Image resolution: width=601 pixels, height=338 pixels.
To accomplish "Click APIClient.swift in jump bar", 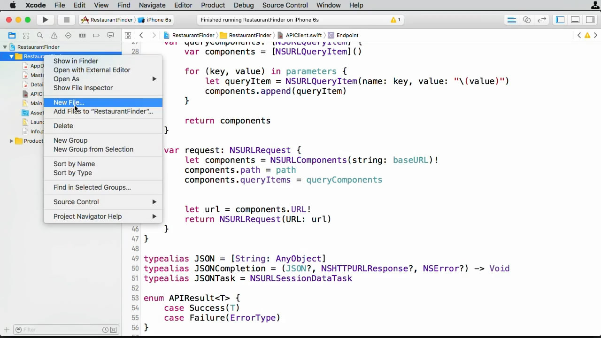I will [300, 35].
